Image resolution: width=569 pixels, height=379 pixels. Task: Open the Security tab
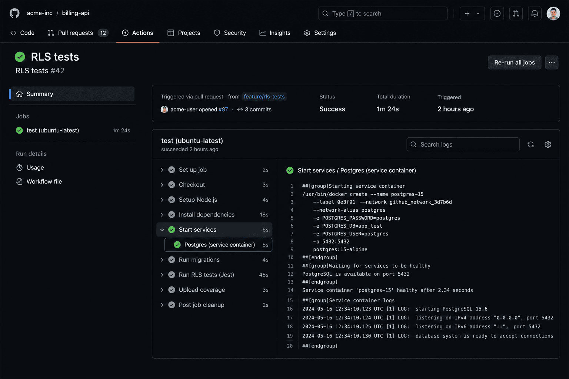(x=230, y=33)
